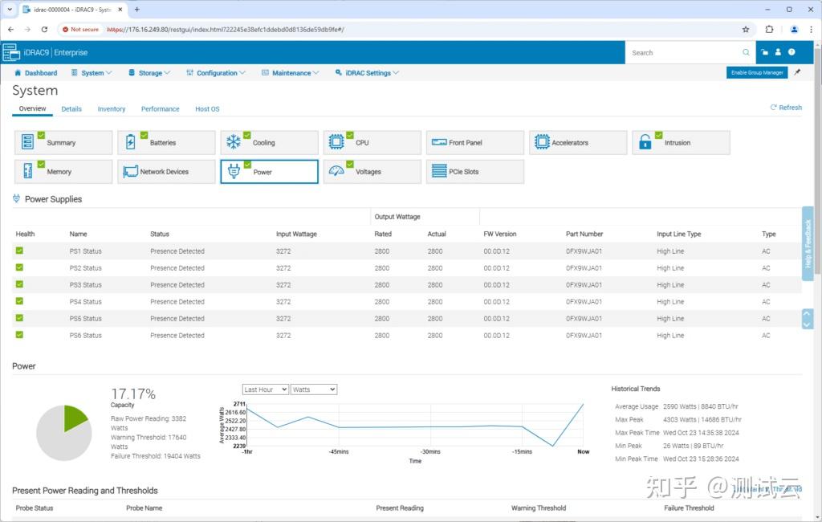Select the CPU chip tile
The image size is (822, 522).
coord(372,143)
